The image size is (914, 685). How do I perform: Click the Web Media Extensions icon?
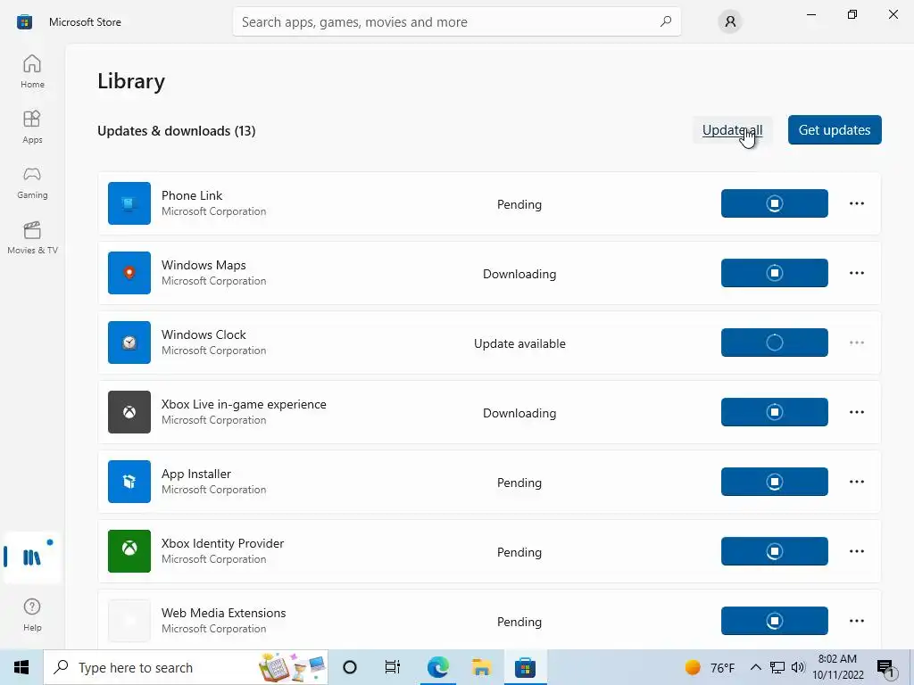(x=129, y=621)
